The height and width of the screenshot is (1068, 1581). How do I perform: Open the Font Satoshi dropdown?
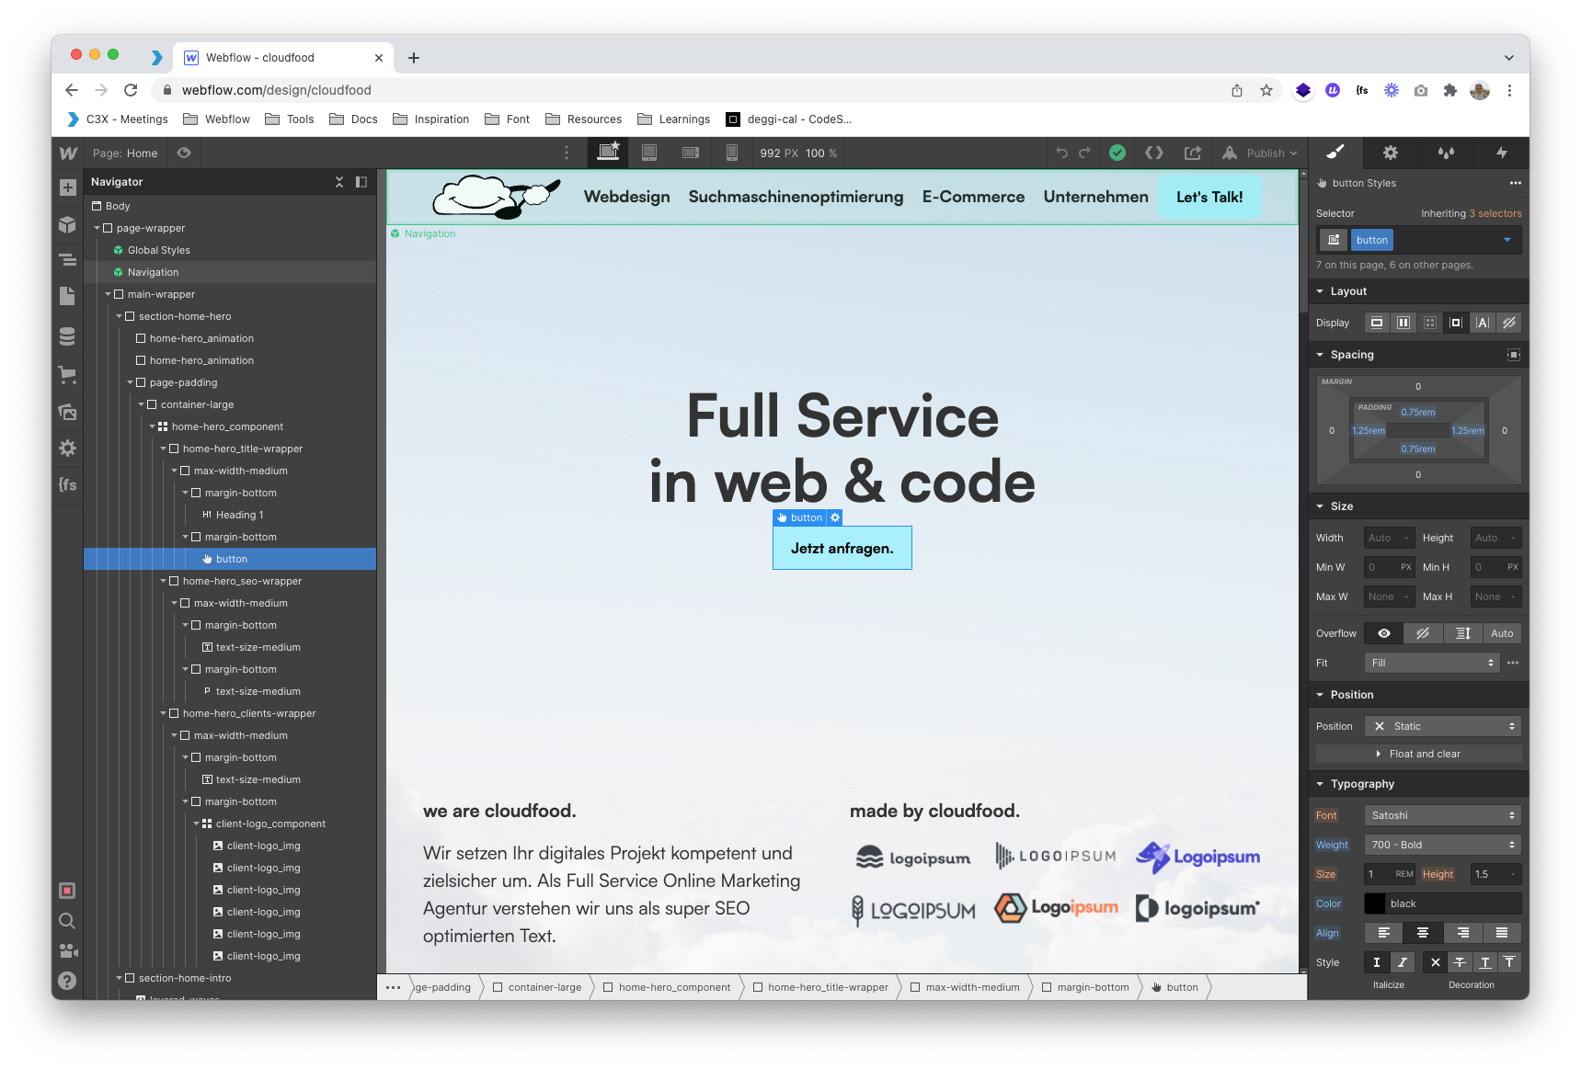coord(1443,815)
